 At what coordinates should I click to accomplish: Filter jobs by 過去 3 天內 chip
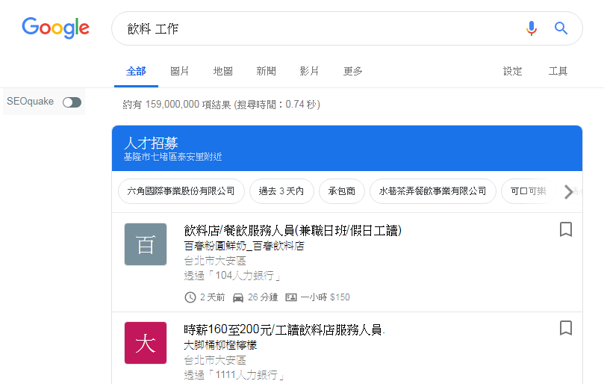pyautogui.click(x=281, y=191)
